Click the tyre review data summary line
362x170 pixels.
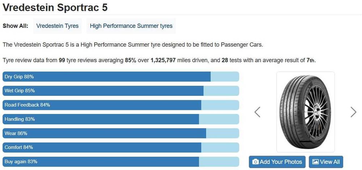(159, 60)
